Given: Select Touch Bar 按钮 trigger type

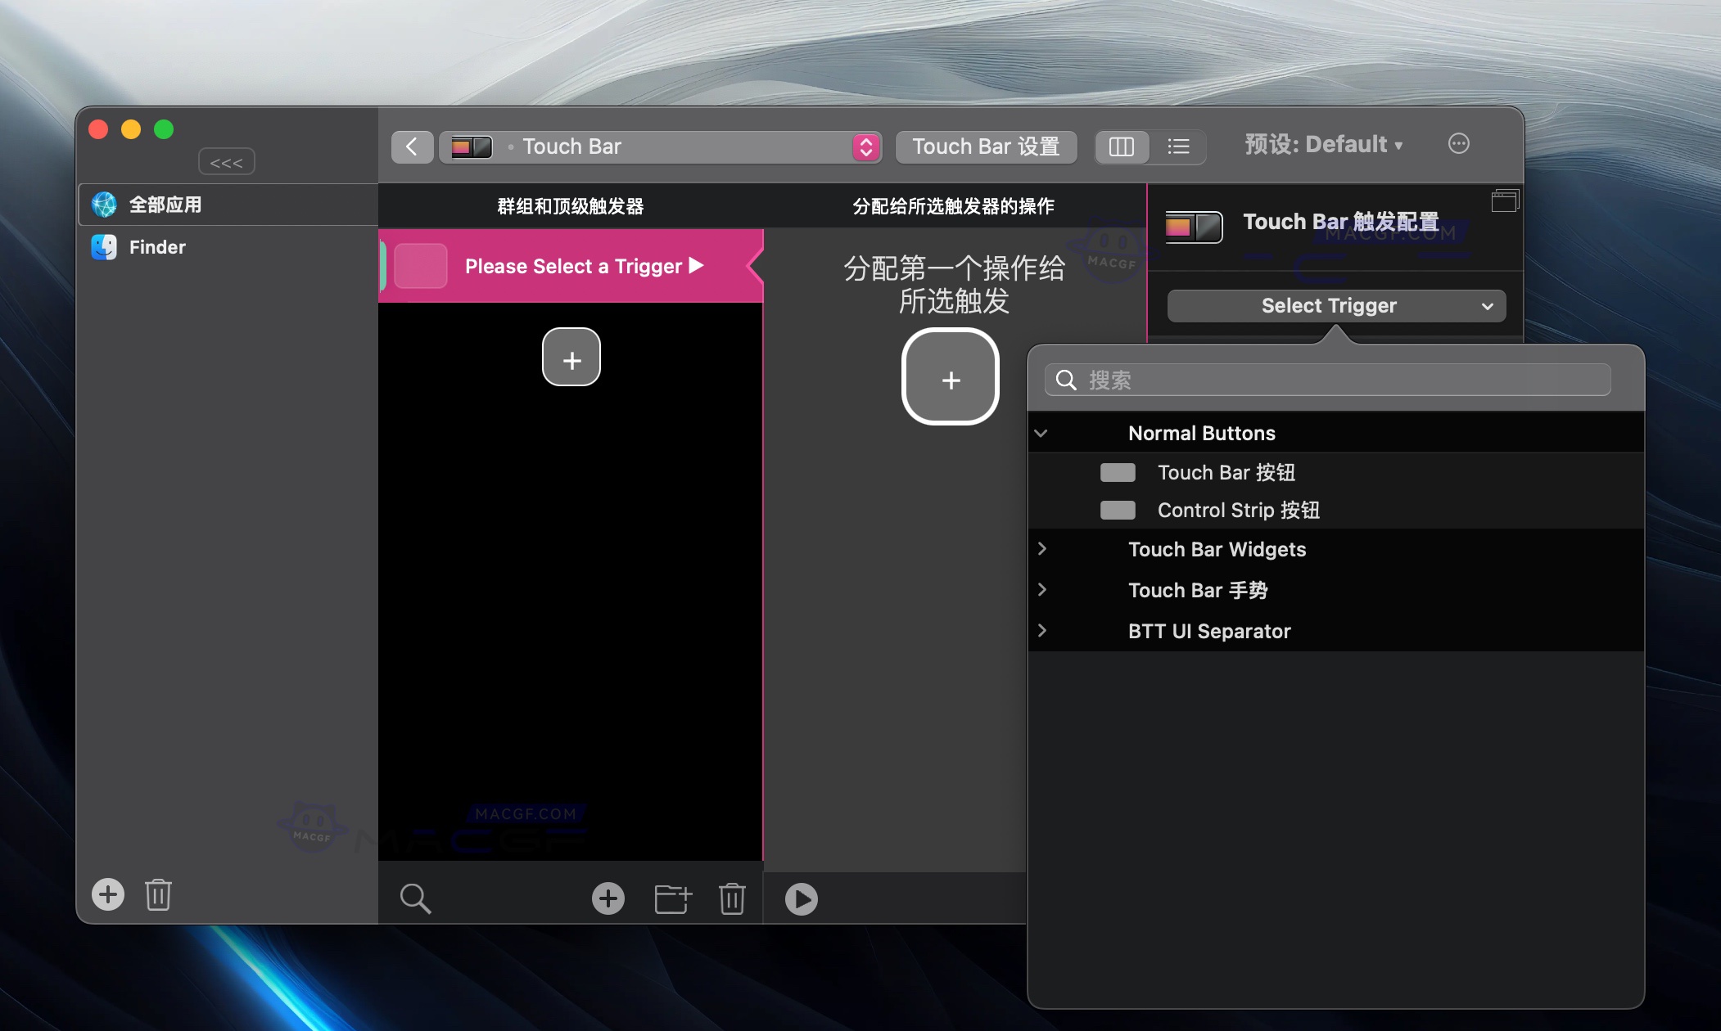Looking at the screenshot, I should [x=1226, y=472].
